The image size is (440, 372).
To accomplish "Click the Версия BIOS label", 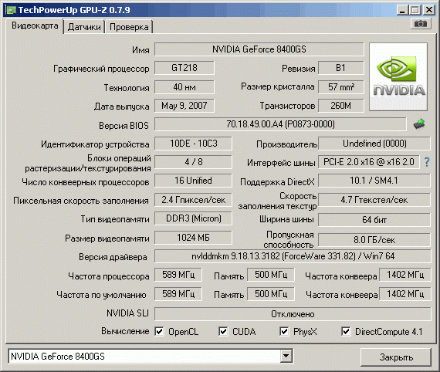I will 124,125.
